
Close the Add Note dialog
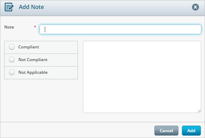(195, 7)
